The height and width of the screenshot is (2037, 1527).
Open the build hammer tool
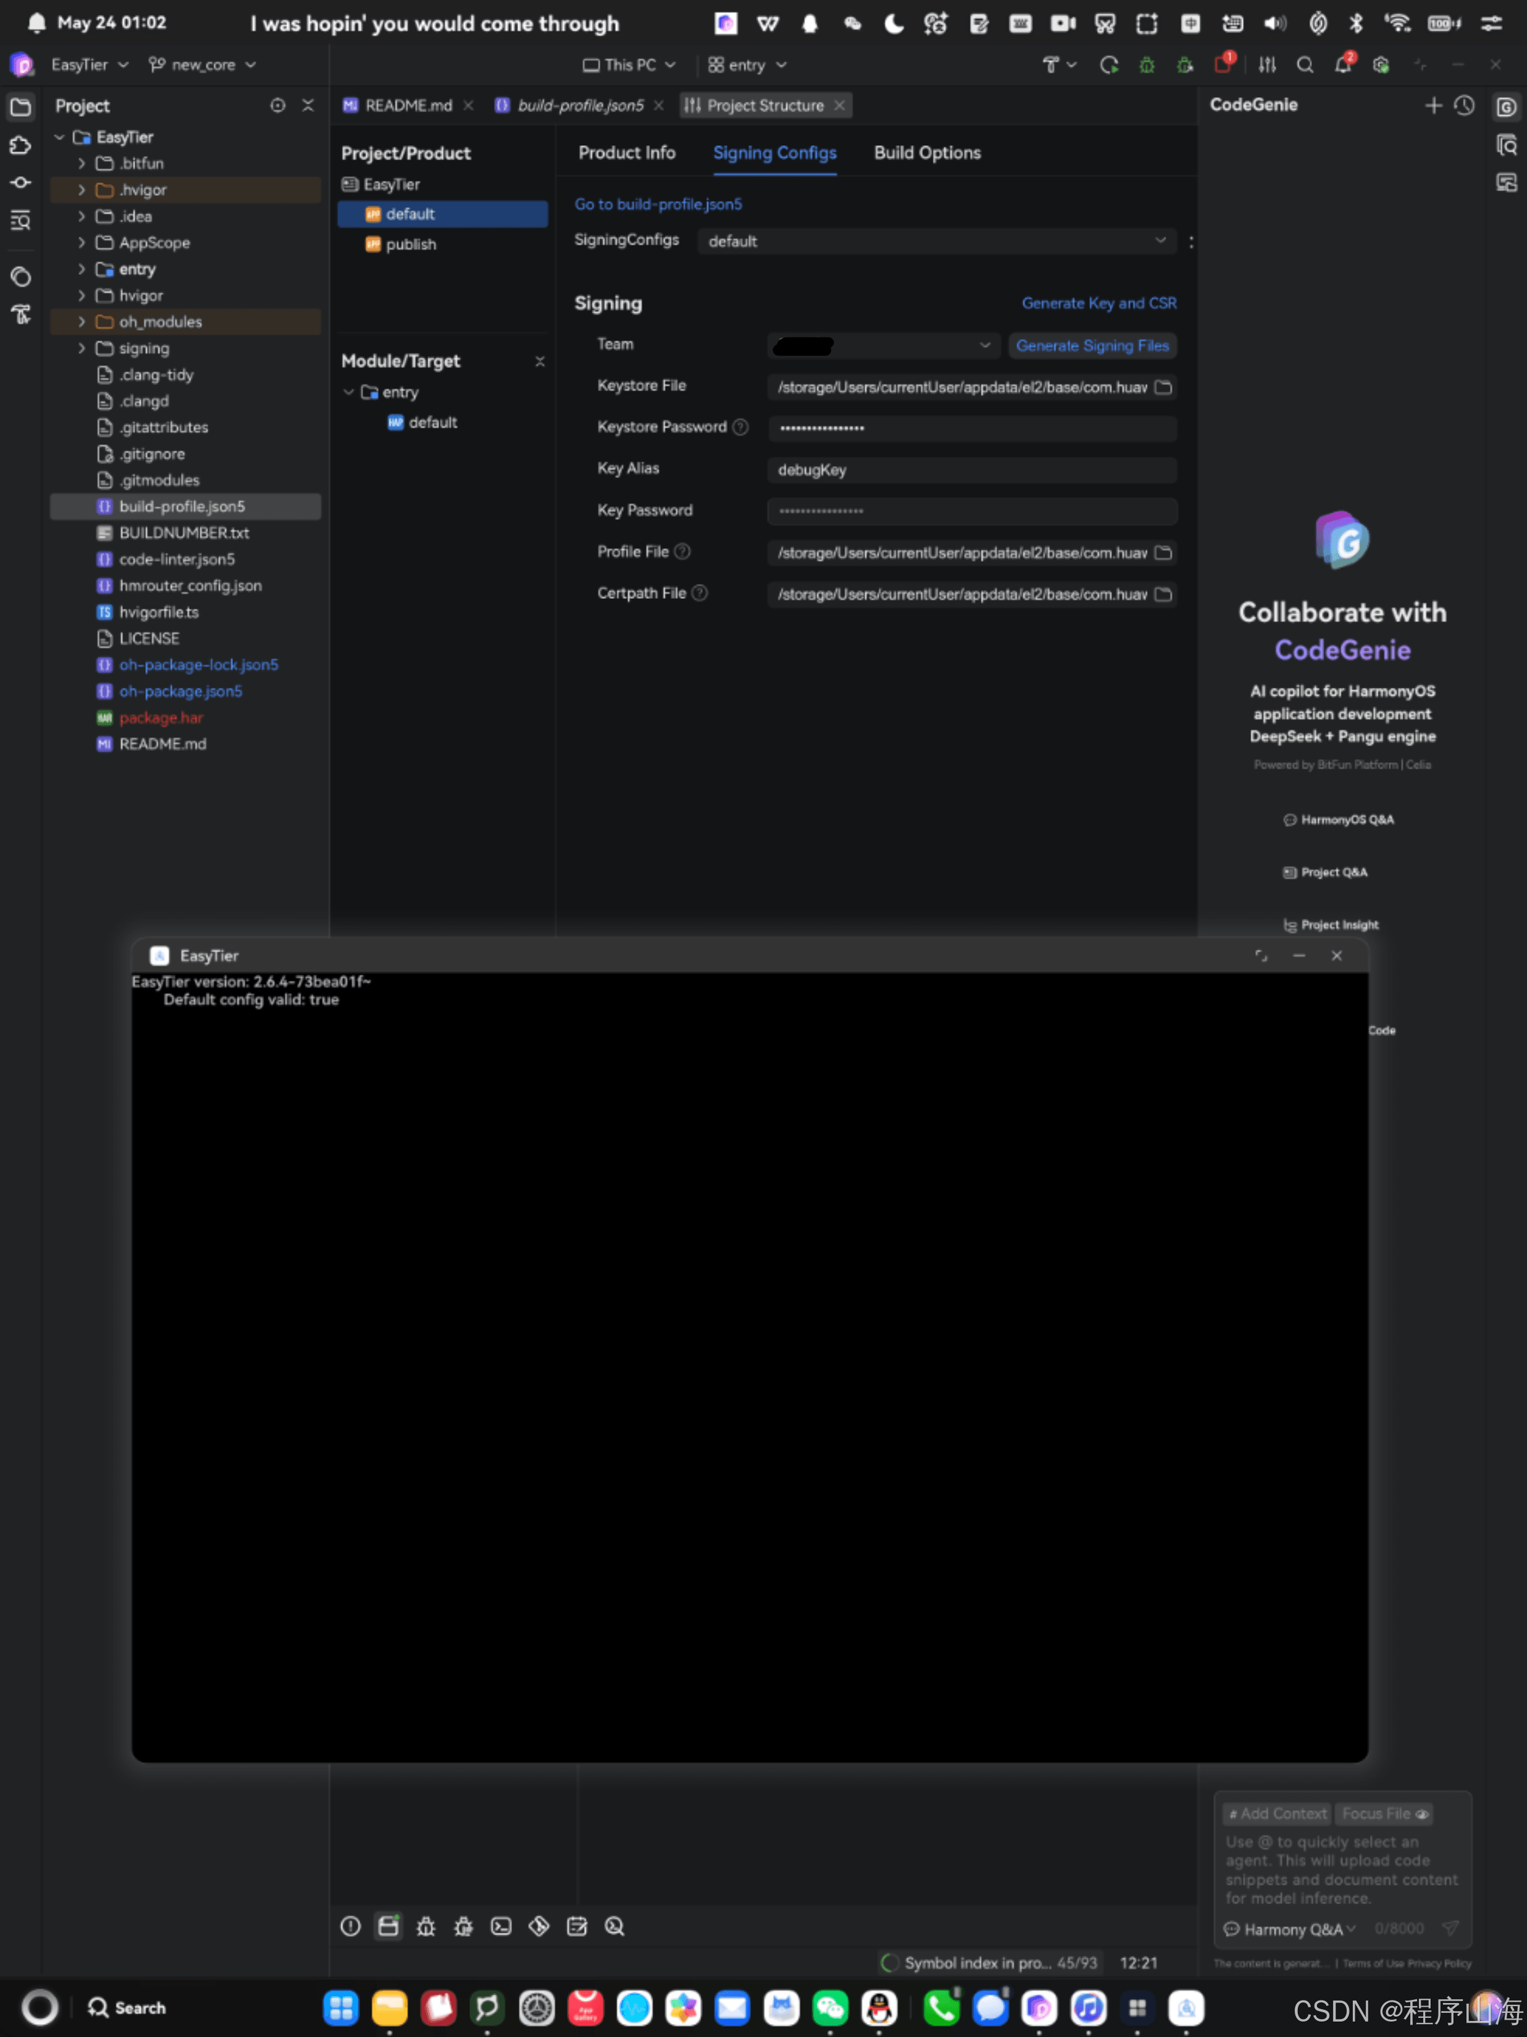pyautogui.click(x=1051, y=64)
